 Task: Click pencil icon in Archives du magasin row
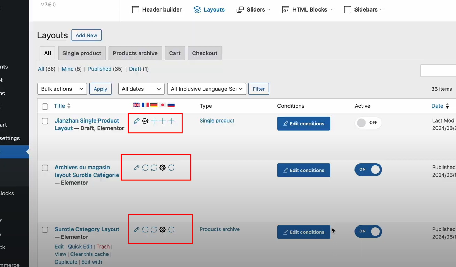(136, 168)
